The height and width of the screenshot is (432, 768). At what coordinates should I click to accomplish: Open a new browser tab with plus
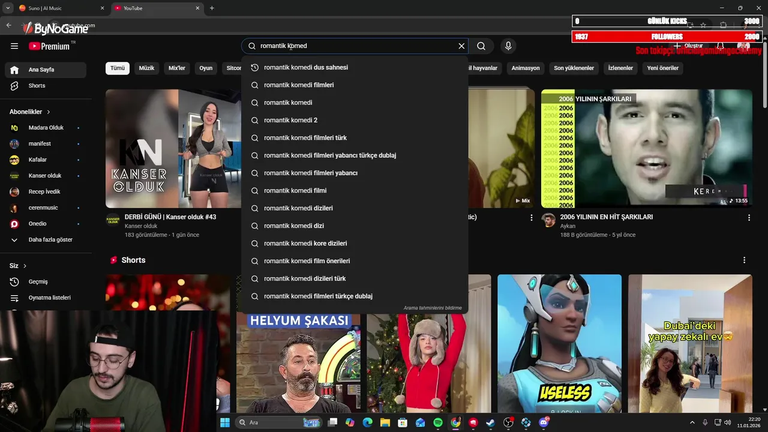point(212,8)
